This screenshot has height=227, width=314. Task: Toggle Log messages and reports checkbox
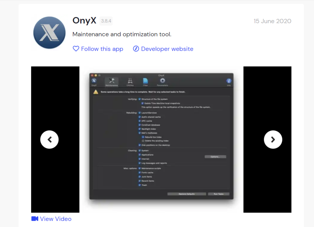coord(140,163)
